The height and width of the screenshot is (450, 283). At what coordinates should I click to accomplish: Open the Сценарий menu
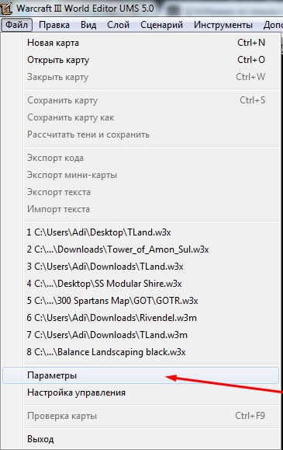(x=161, y=25)
